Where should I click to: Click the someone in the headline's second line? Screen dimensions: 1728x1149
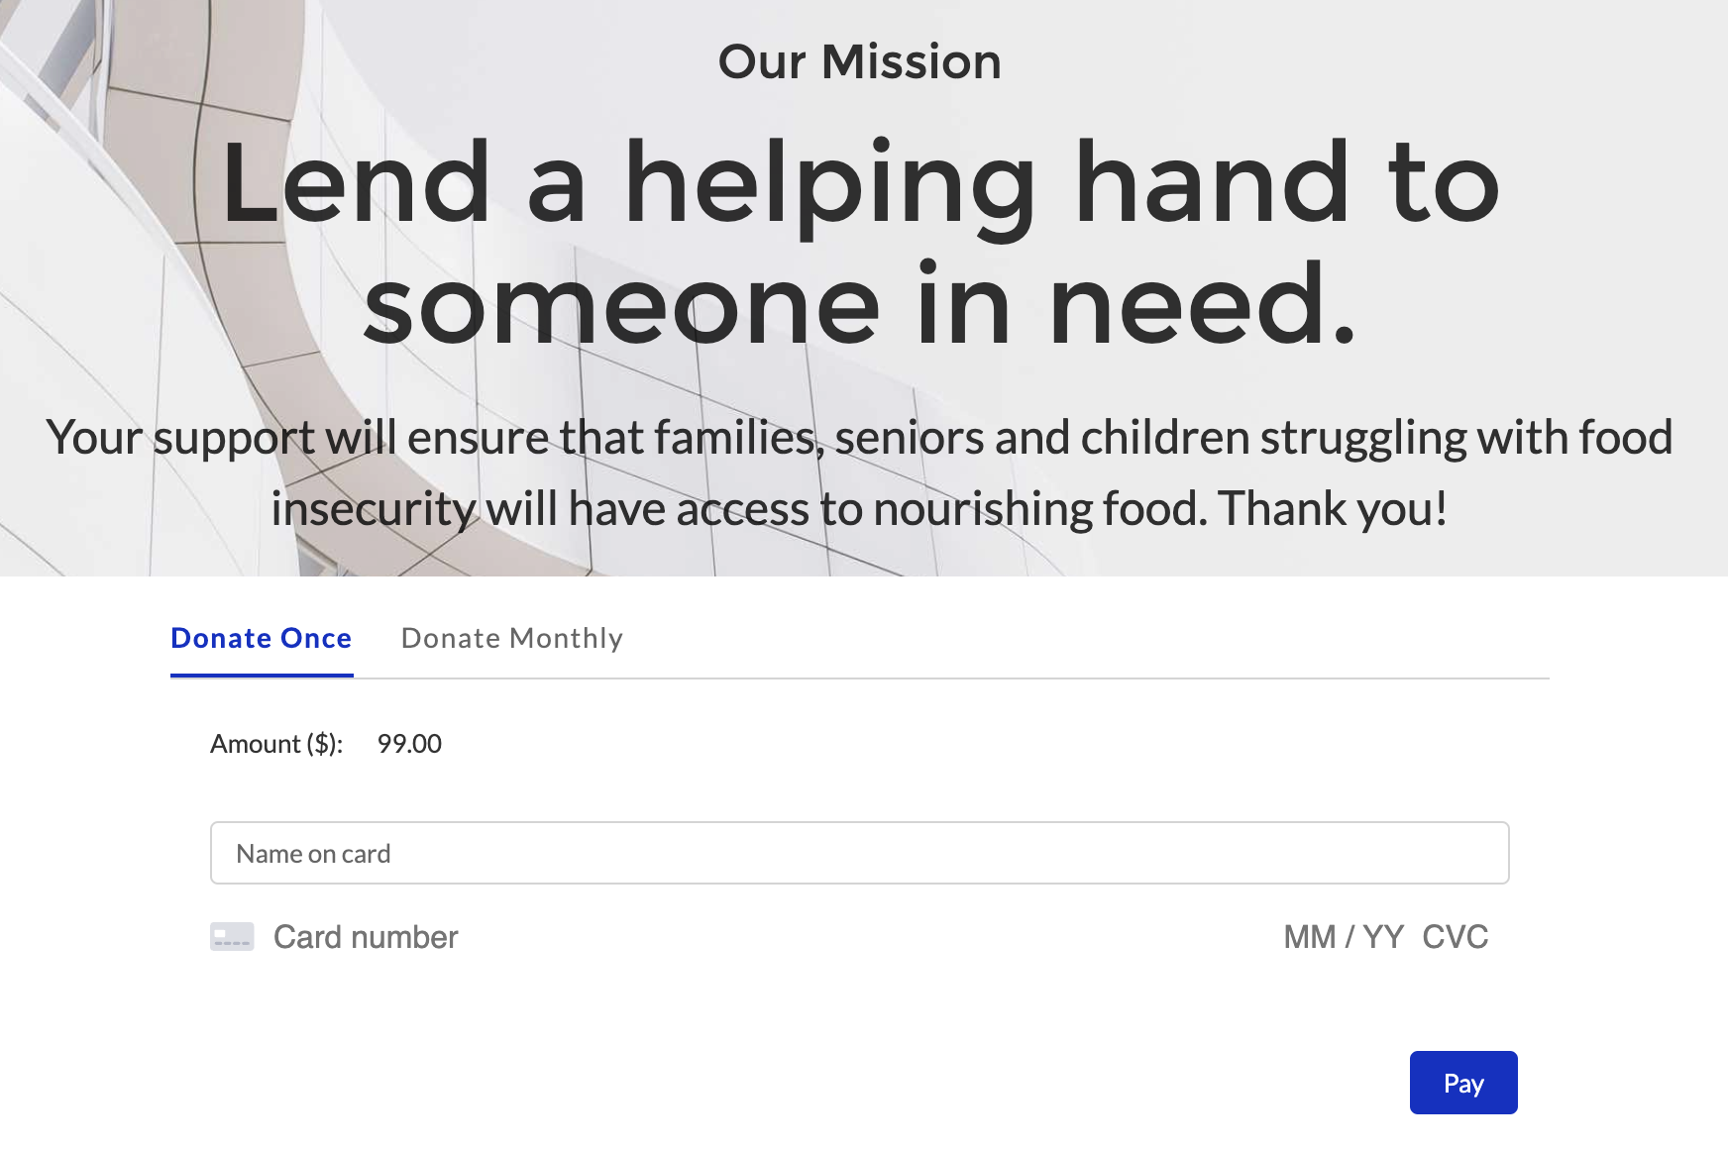pyautogui.click(x=621, y=305)
